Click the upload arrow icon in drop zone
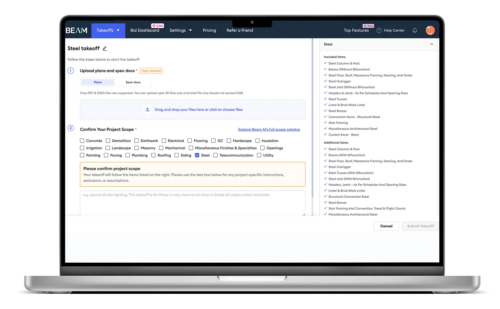Image resolution: width=500 pixels, height=309 pixels. tap(148, 110)
